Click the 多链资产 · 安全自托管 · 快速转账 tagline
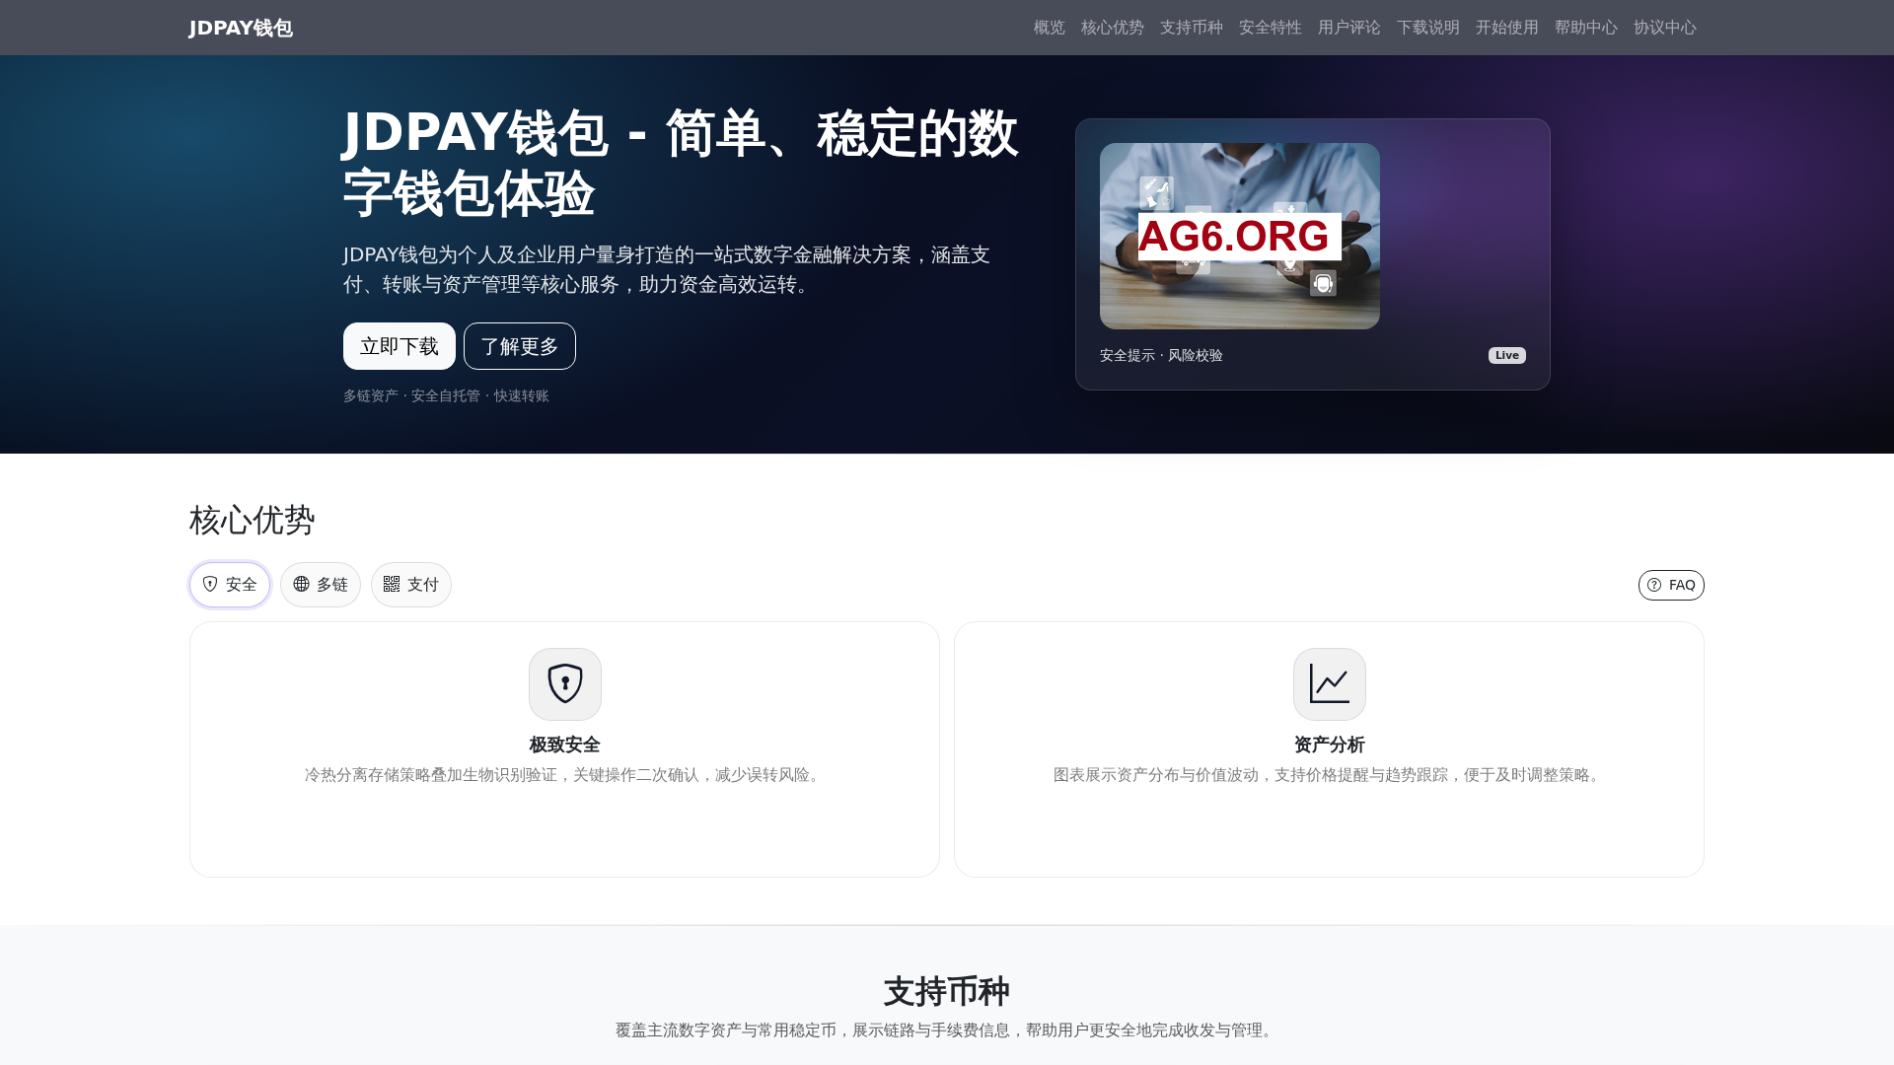Image resolution: width=1894 pixels, height=1065 pixels. [x=446, y=395]
